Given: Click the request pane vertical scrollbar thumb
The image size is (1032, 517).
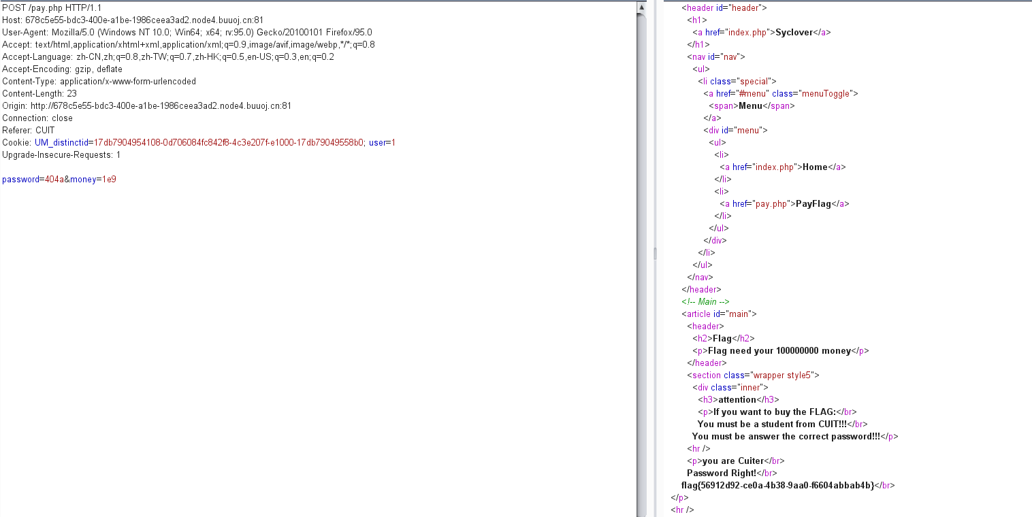Looking at the screenshot, I should click(641, 265).
